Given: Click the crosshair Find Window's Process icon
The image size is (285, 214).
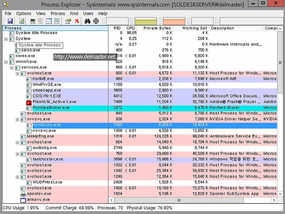Looking at the screenshot, I should [x=96, y=21].
